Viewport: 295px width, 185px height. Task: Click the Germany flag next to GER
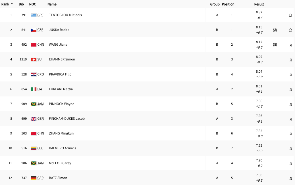(34, 178)
